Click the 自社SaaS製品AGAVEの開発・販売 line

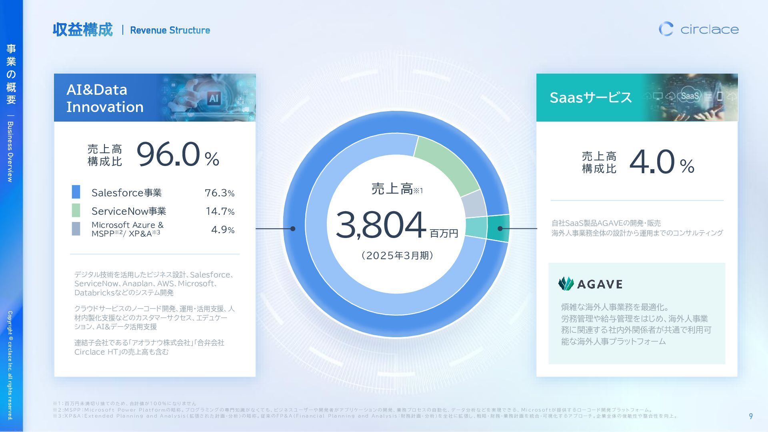pos(606,223)
